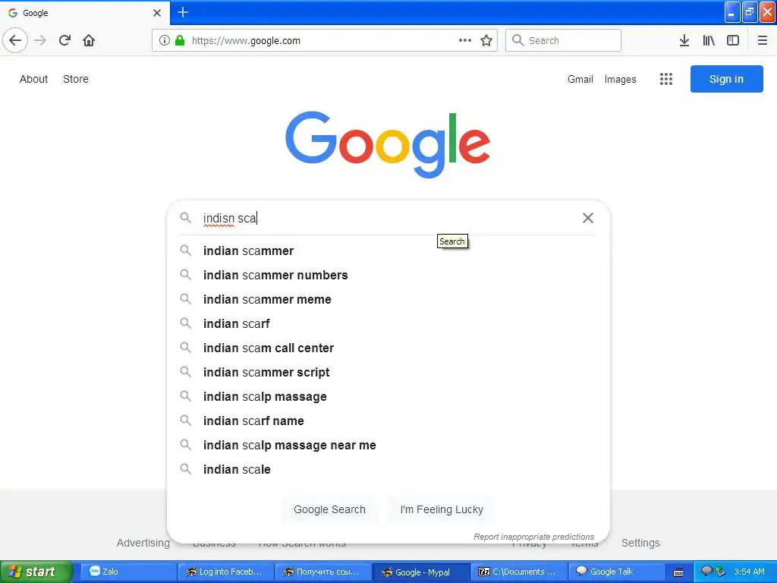Image resolution: width=777 pixels, height=583 pixels.
Task: Click the Google tab favicon
Action: (13, 13)
